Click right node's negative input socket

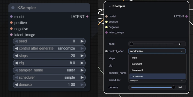point(107,27)
